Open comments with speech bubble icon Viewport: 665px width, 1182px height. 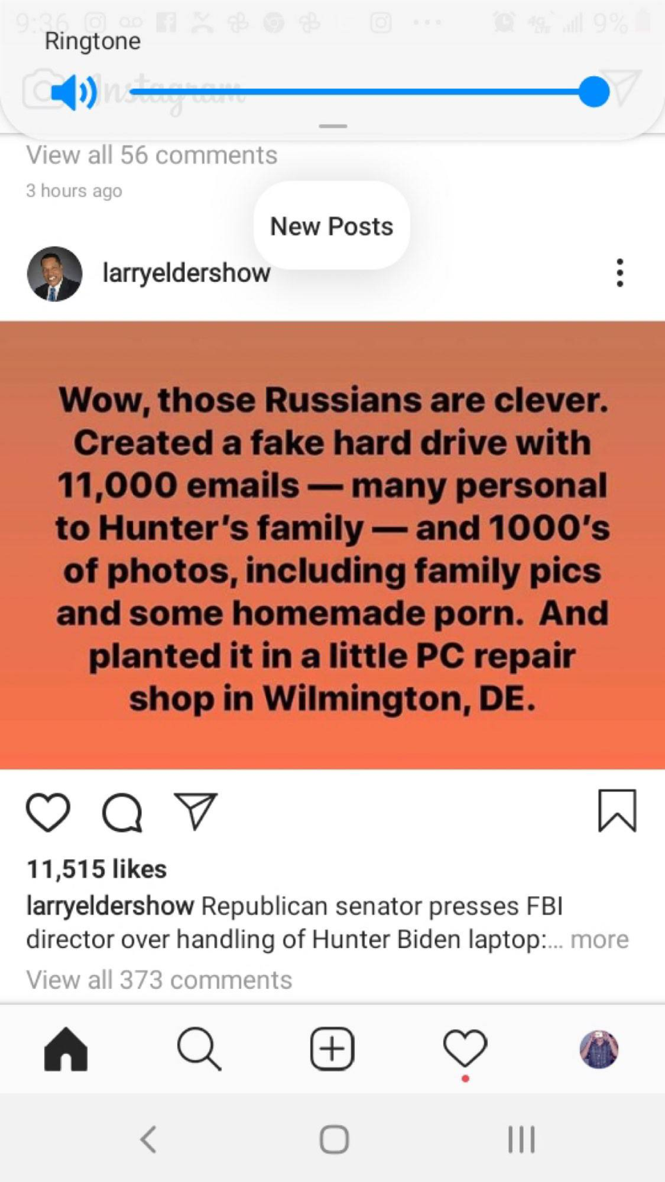pos(122,812)
